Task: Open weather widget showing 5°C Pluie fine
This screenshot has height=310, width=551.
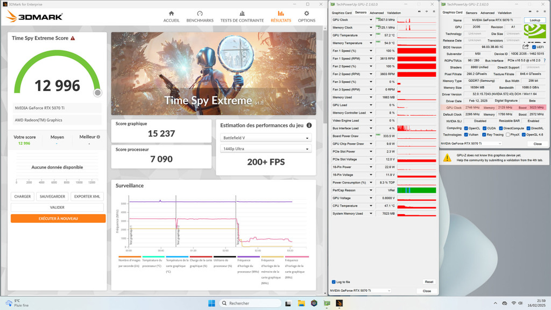Action: click(x=17, y=303)
